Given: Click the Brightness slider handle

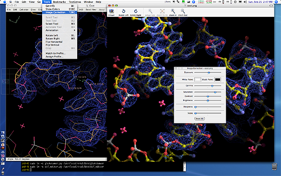Looking at the screenshot, I should tap(207, 101).
